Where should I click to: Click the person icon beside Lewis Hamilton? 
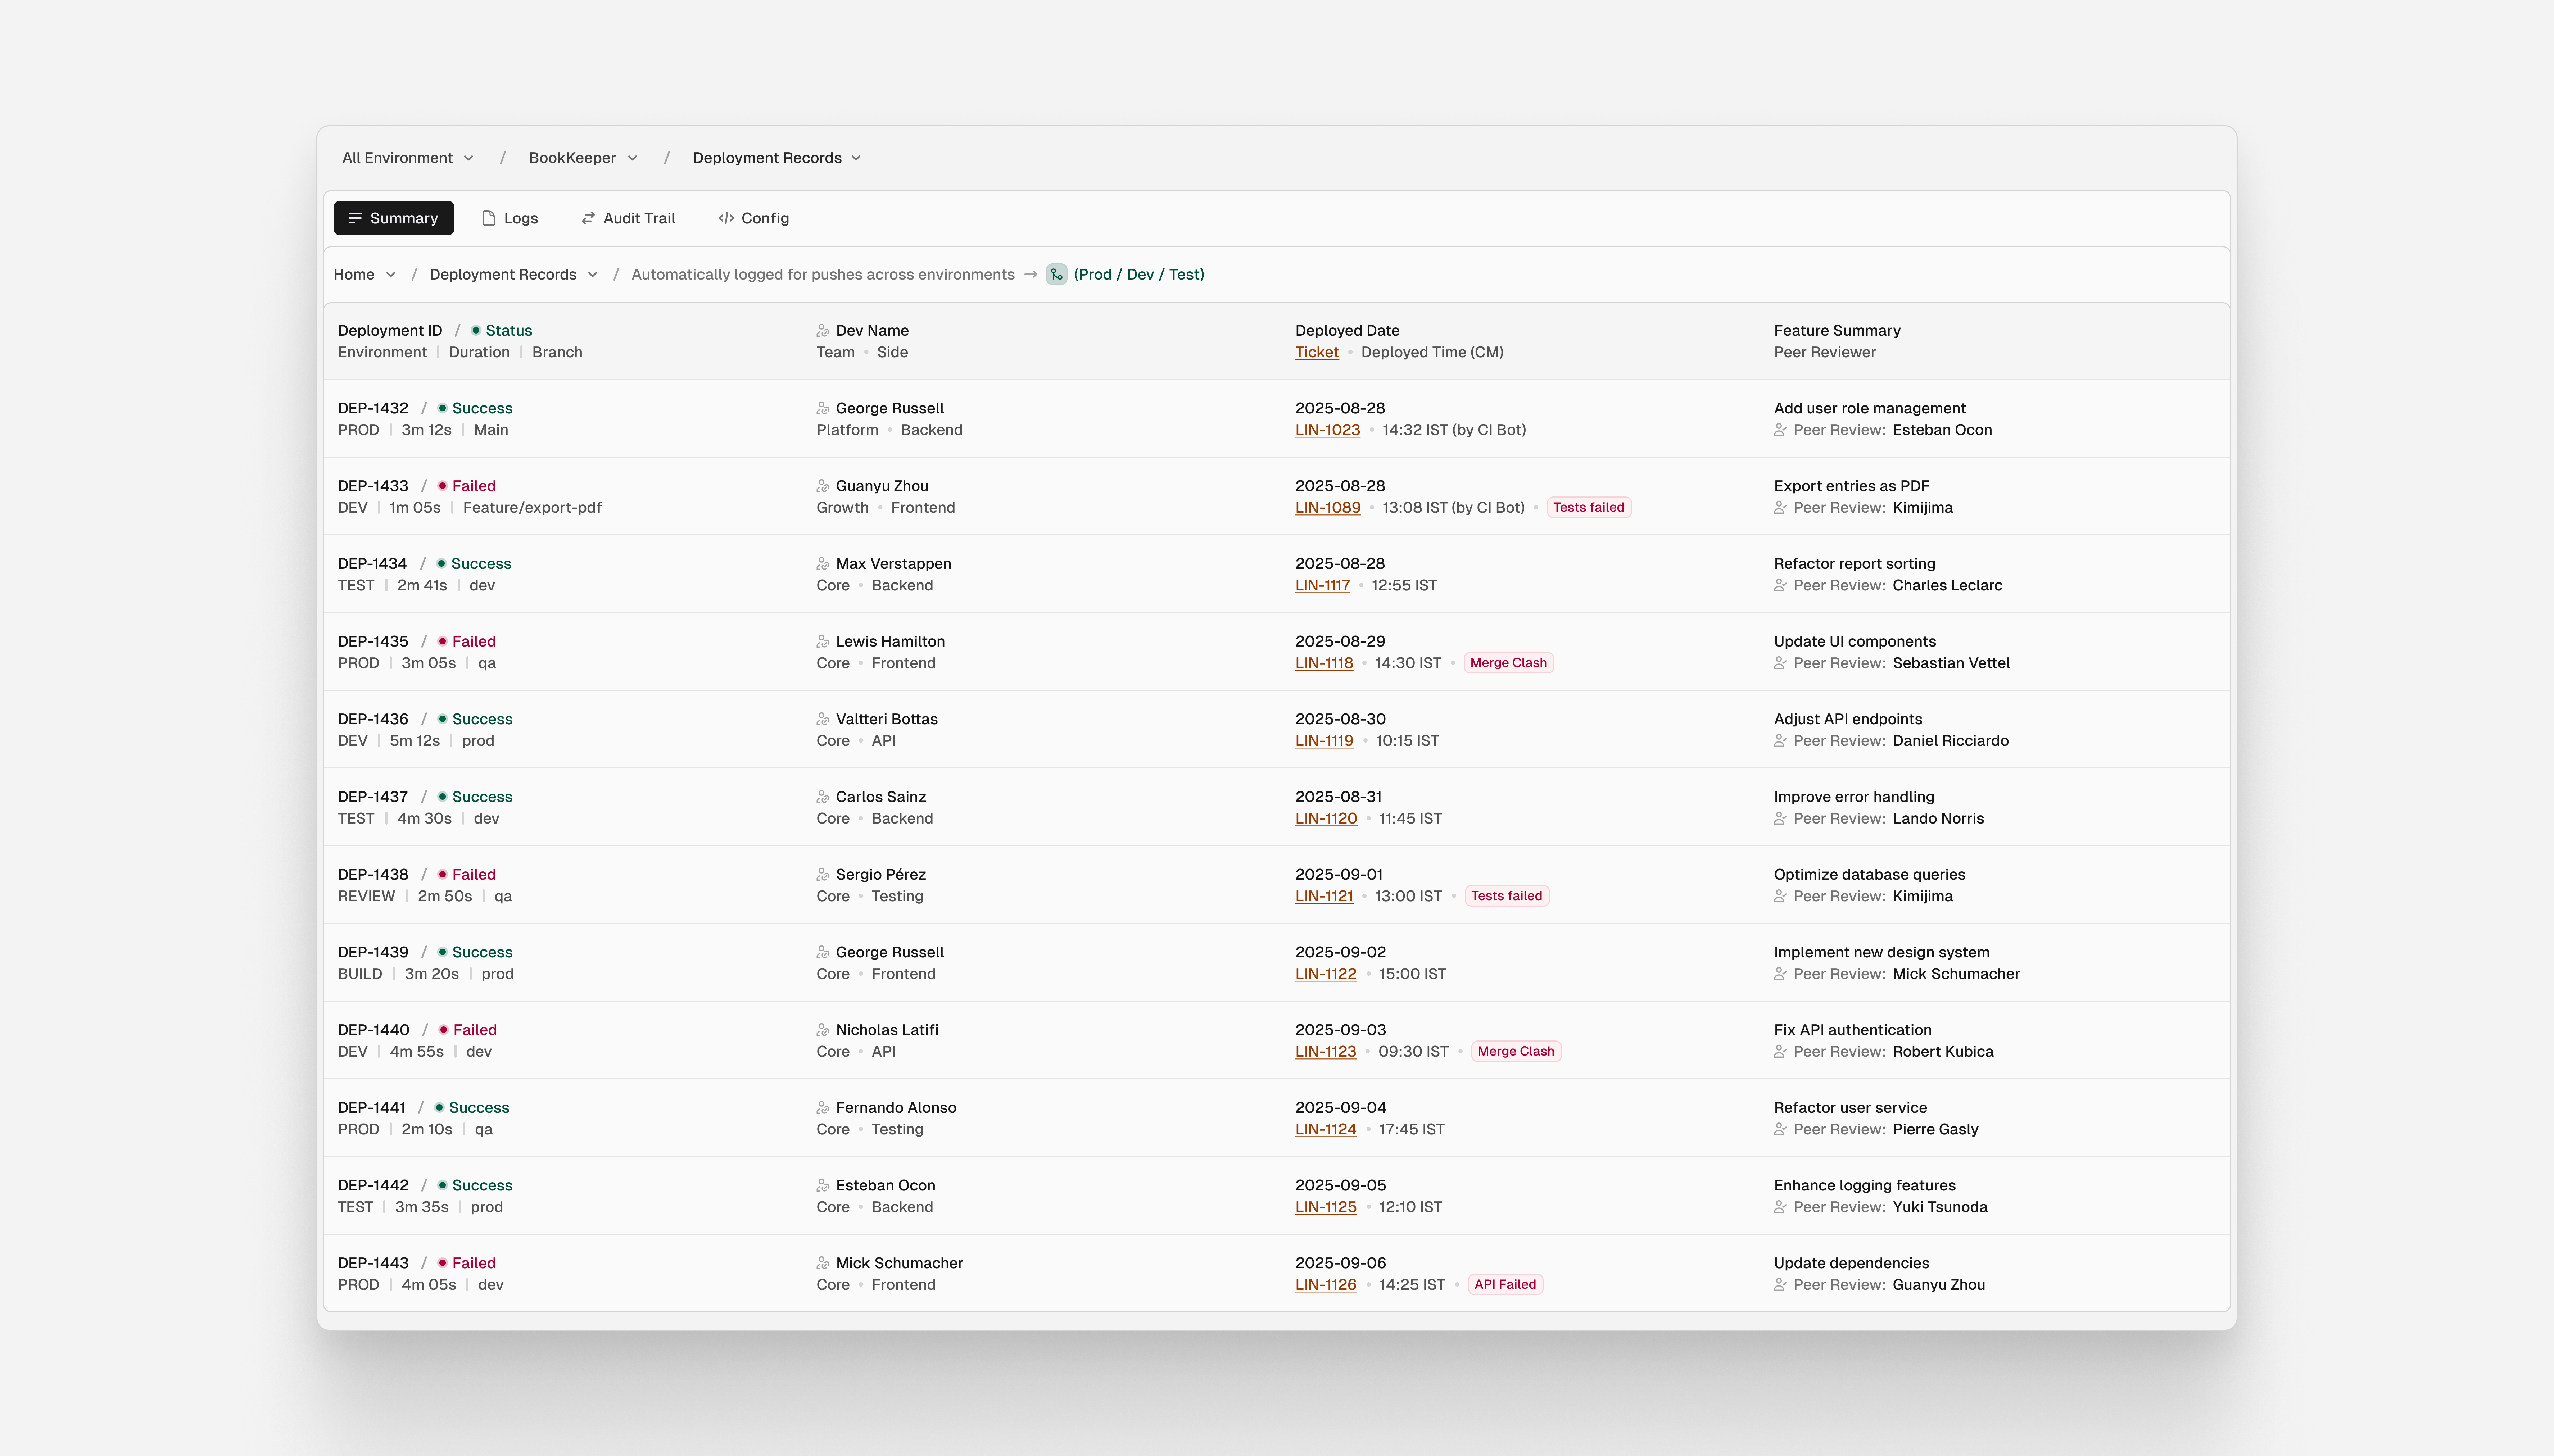[x=823, y=641]
